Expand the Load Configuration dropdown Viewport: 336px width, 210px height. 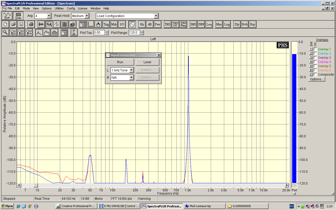tap(156, 16)
